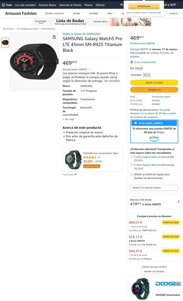The height and width of the screenshot is (301, 183).
Task: Visit the SAMSUNG Store link
Action: tap(82, 34)
